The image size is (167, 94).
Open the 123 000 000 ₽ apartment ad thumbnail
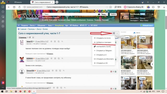(x=129, y=42)
